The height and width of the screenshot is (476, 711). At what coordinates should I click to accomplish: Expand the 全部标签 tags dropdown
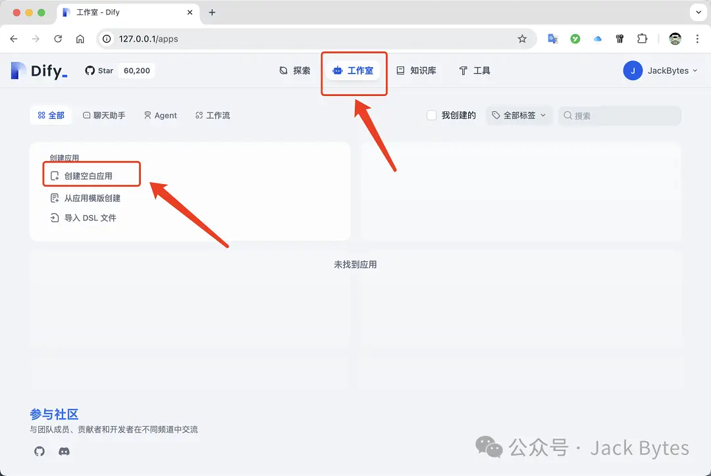[519, 115]
